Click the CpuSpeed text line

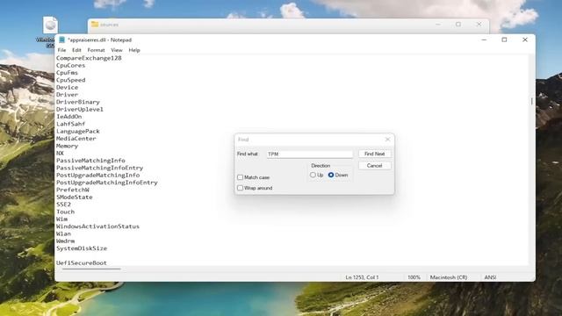(x=70, y=80)
